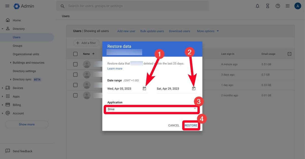305x159 pixels.
Task: Click the Learn more link
Action: coord(115,68)
